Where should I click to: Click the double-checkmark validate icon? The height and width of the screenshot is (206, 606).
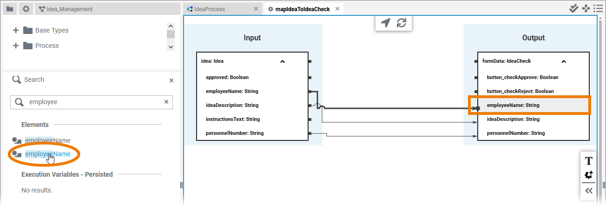pos(573,8)
